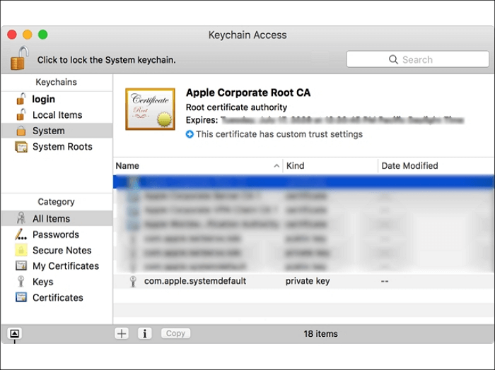
Task: Click the System Roots certificate icon
Action: (x=21, y=147)
